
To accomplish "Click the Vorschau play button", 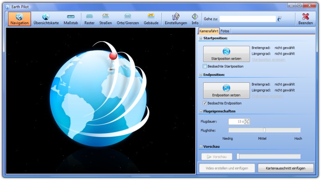I will click(217, 157).
